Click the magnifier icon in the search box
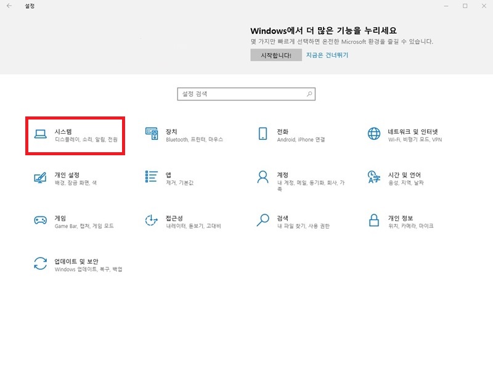493x382 pixels. pos(309,94)
